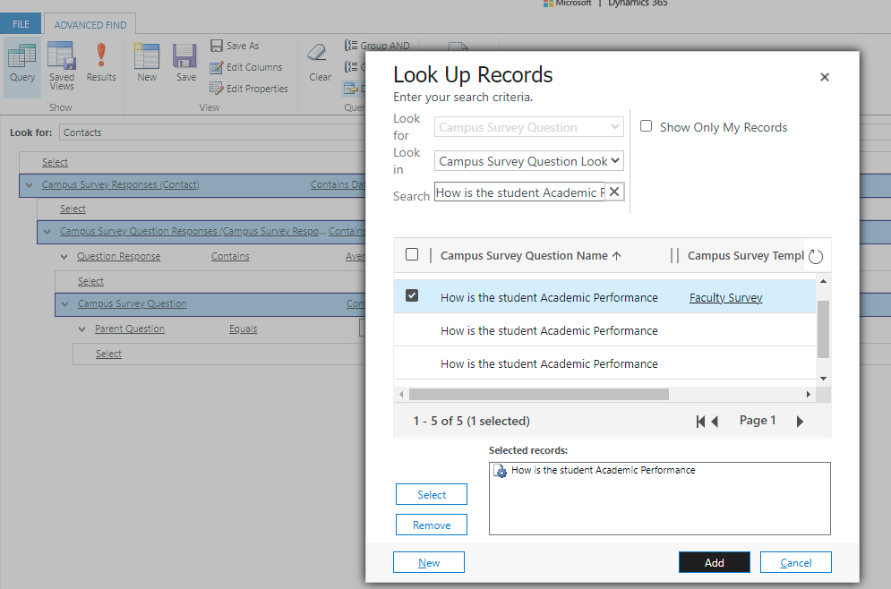Go to next page of results

(x=800, y=422)
